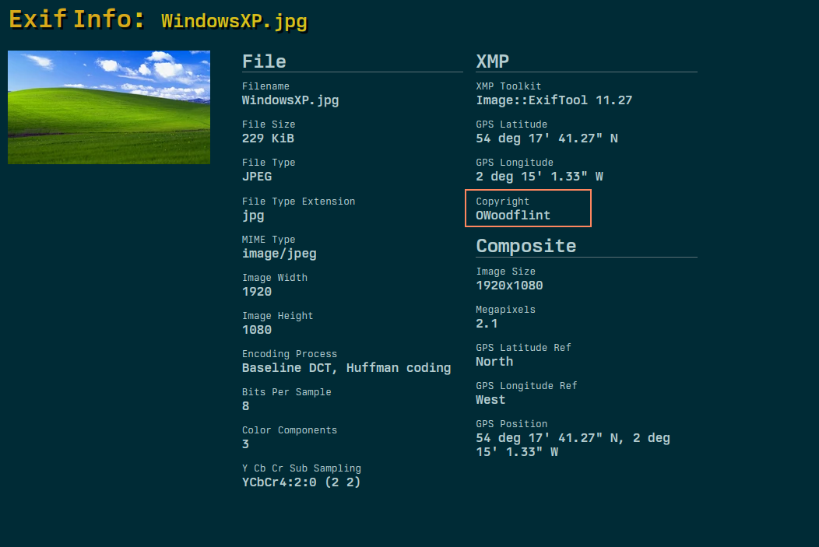Screen dimensions: 819x547
Task: Click the YCbCr4:2:0 (2 2) sub sampling value
Action: pyautogui.click(x=301, y=482)
